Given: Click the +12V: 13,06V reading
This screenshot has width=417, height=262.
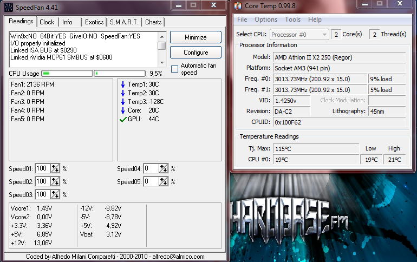Looking at the screenshot, I should [x=31, y=243].
